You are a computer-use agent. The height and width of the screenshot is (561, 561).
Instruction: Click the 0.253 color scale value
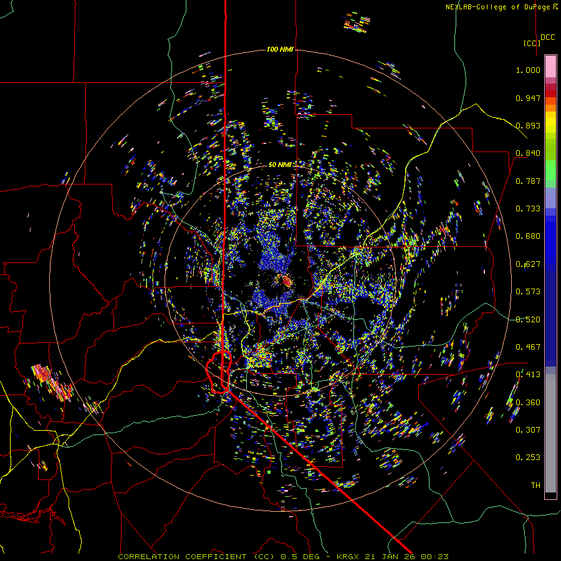pos(528,458)
